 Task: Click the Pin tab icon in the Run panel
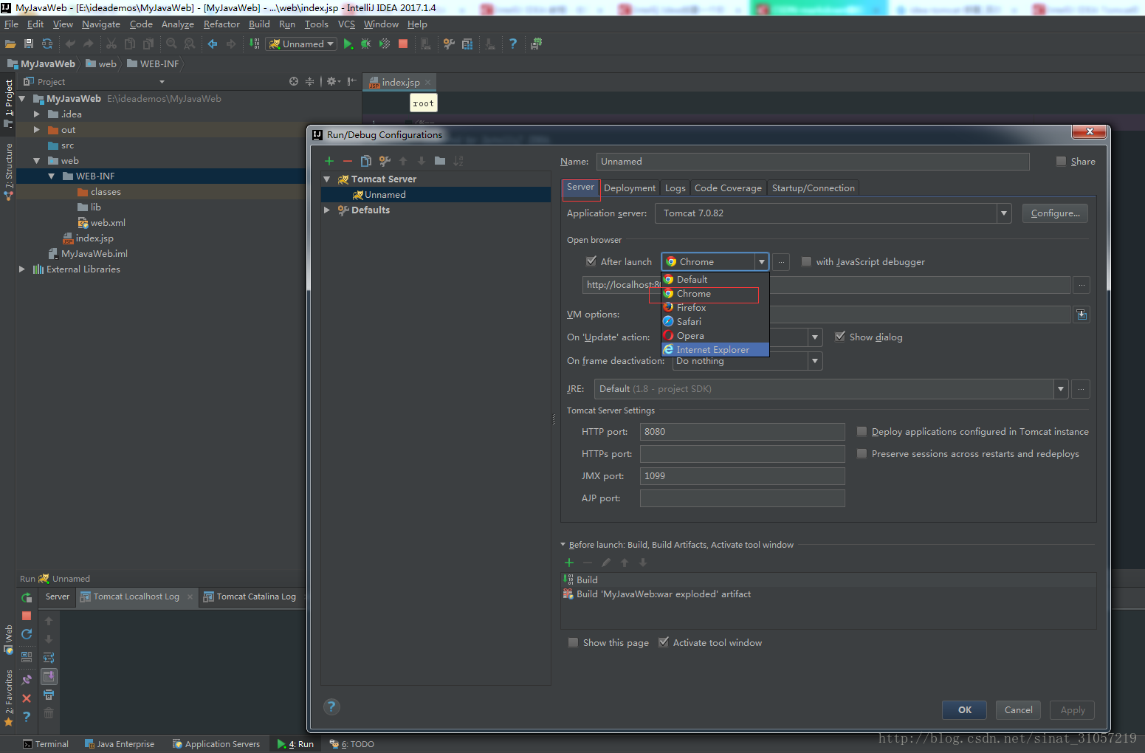pos(27,679)
